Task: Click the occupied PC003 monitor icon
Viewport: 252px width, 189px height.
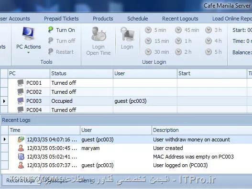Action: (21, 101)
